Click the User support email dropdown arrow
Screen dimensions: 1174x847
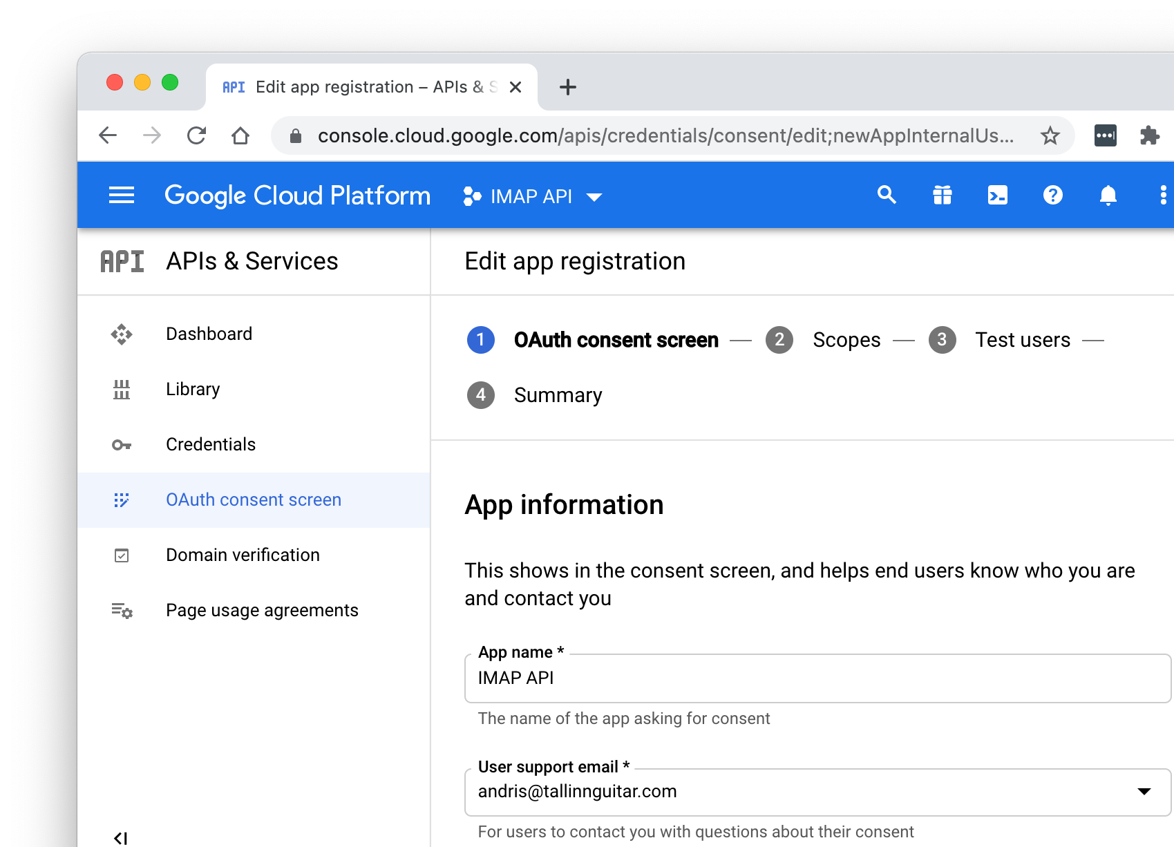[x=1144, y=792]
